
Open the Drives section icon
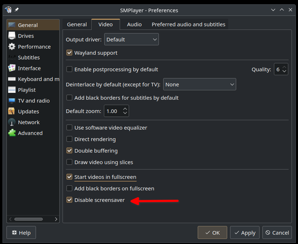(12, 36)
